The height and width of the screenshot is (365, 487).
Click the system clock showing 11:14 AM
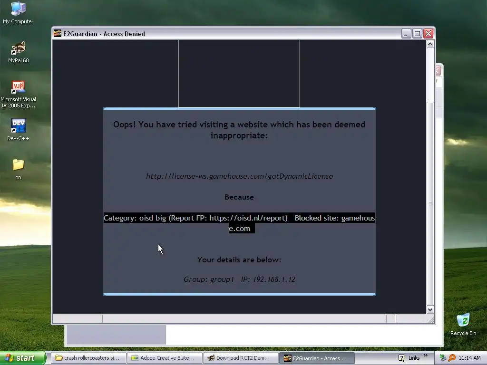coord(469,358)
